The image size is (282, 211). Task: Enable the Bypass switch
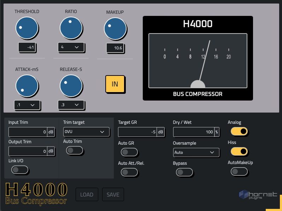point(184,172)
